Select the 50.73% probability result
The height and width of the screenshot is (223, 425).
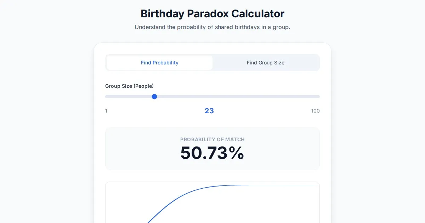(212, 153)
